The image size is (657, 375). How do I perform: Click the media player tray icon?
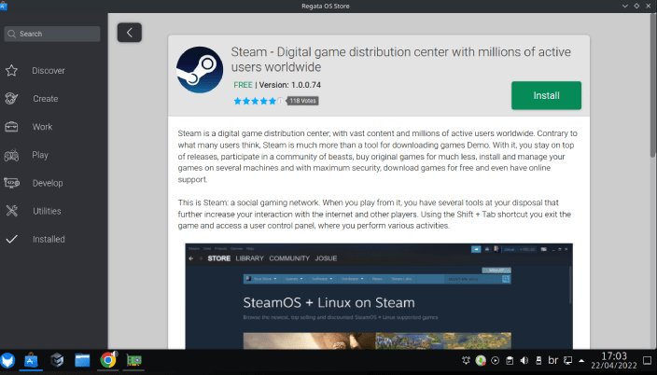(495, 360)
